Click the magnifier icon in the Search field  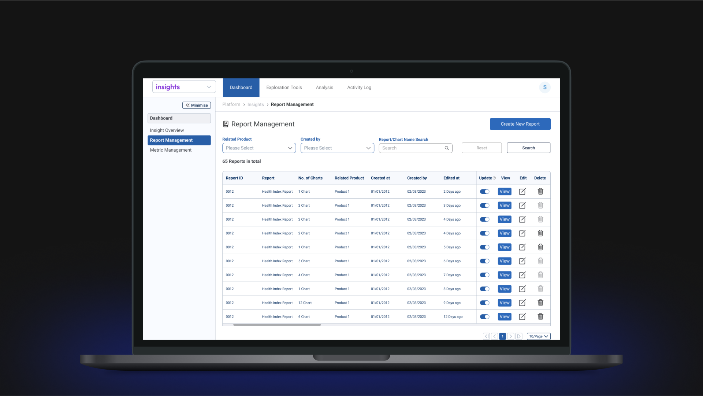(447, 148)
